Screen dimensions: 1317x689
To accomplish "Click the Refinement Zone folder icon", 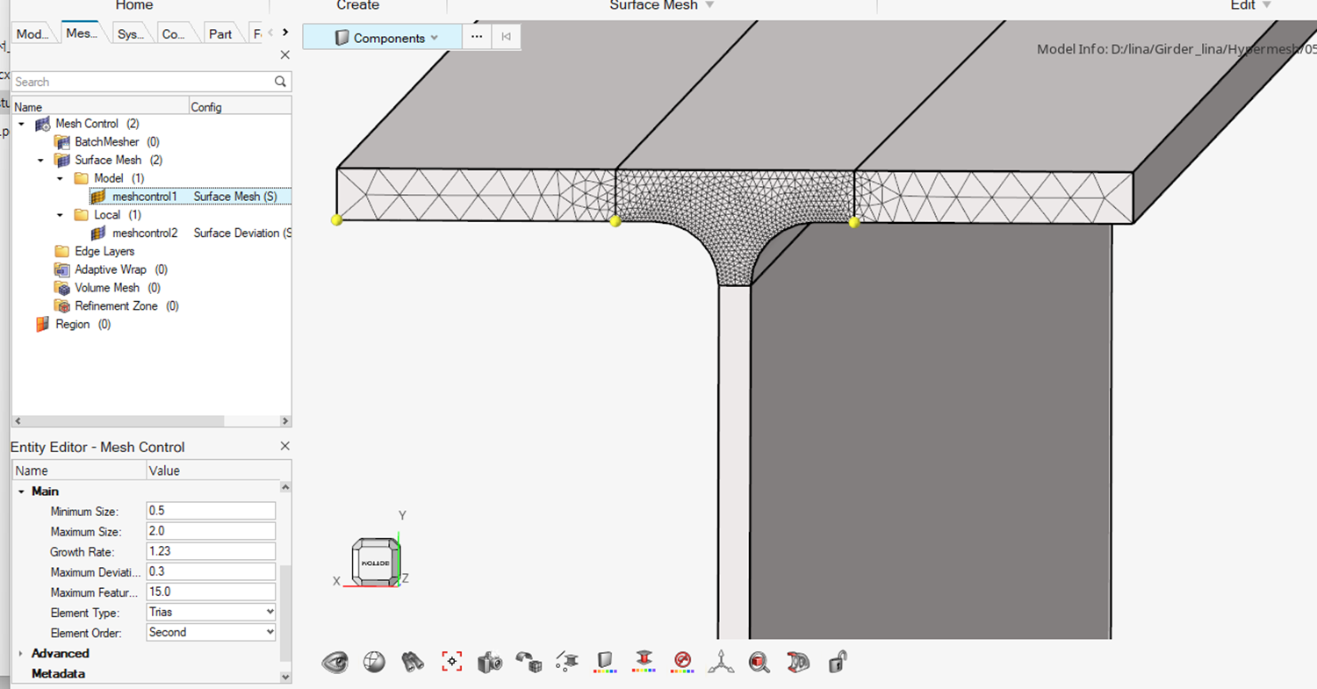I will [x=61, y=306].
